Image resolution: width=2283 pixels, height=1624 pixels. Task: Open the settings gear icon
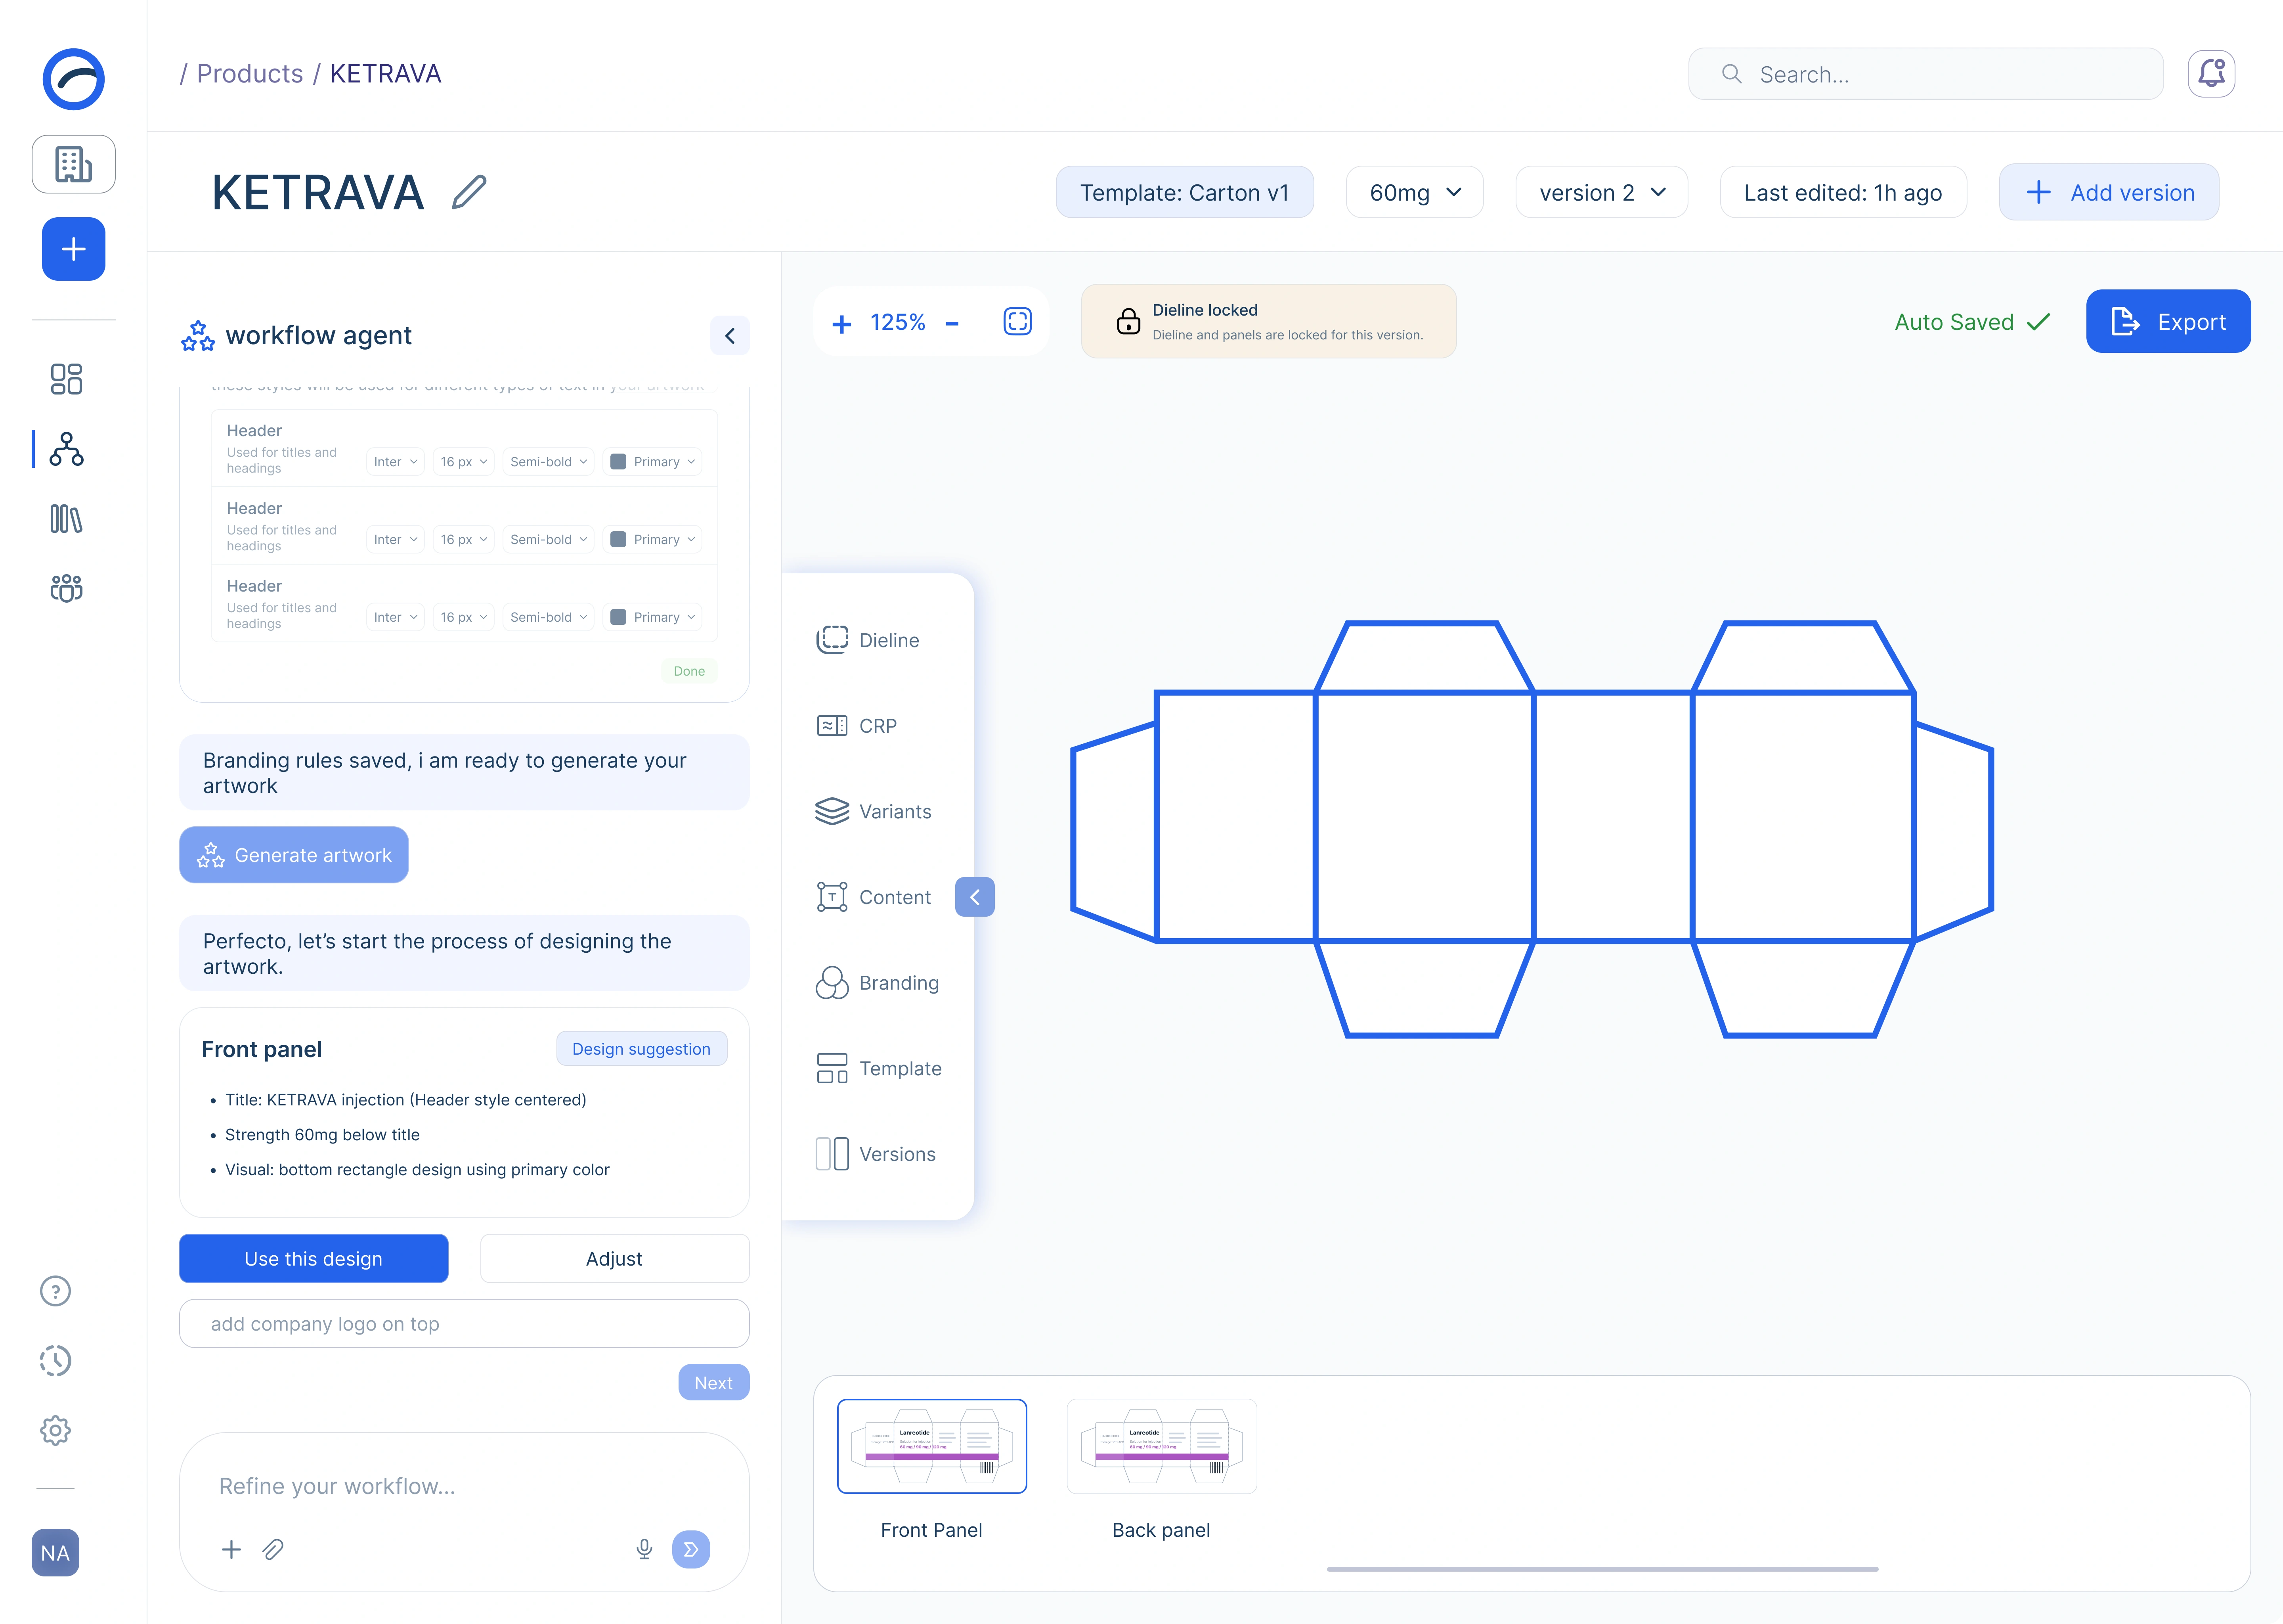pyautogui.click(x=55, y=1430)
